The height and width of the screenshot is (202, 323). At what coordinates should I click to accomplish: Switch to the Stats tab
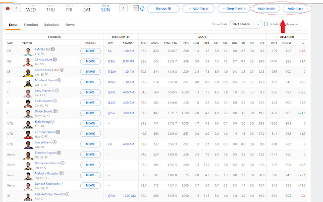pyautogui.click(x=13, y=25)
